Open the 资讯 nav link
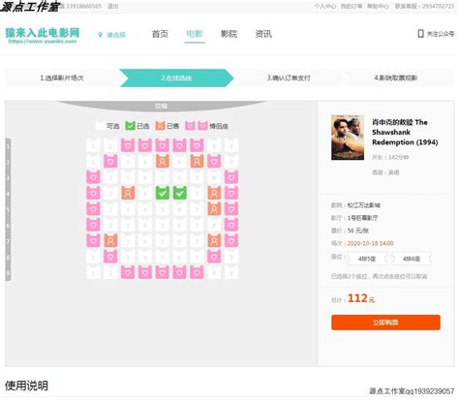Image resolution: width=459 pixels, height=400 pixels. pos(263,34)
